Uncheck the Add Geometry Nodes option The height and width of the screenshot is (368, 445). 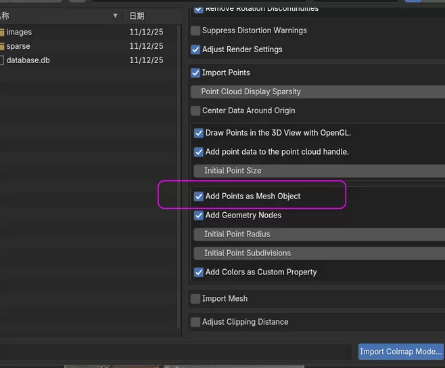coord(199,215)
